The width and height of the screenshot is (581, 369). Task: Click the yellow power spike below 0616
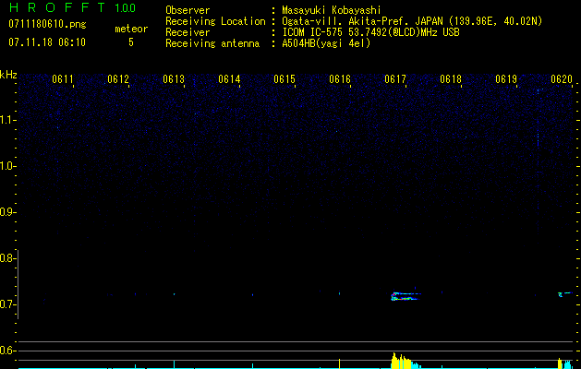(339, 363)
